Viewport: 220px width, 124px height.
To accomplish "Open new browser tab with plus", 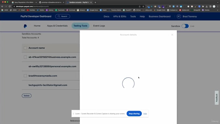I will (x=95, y=2).
